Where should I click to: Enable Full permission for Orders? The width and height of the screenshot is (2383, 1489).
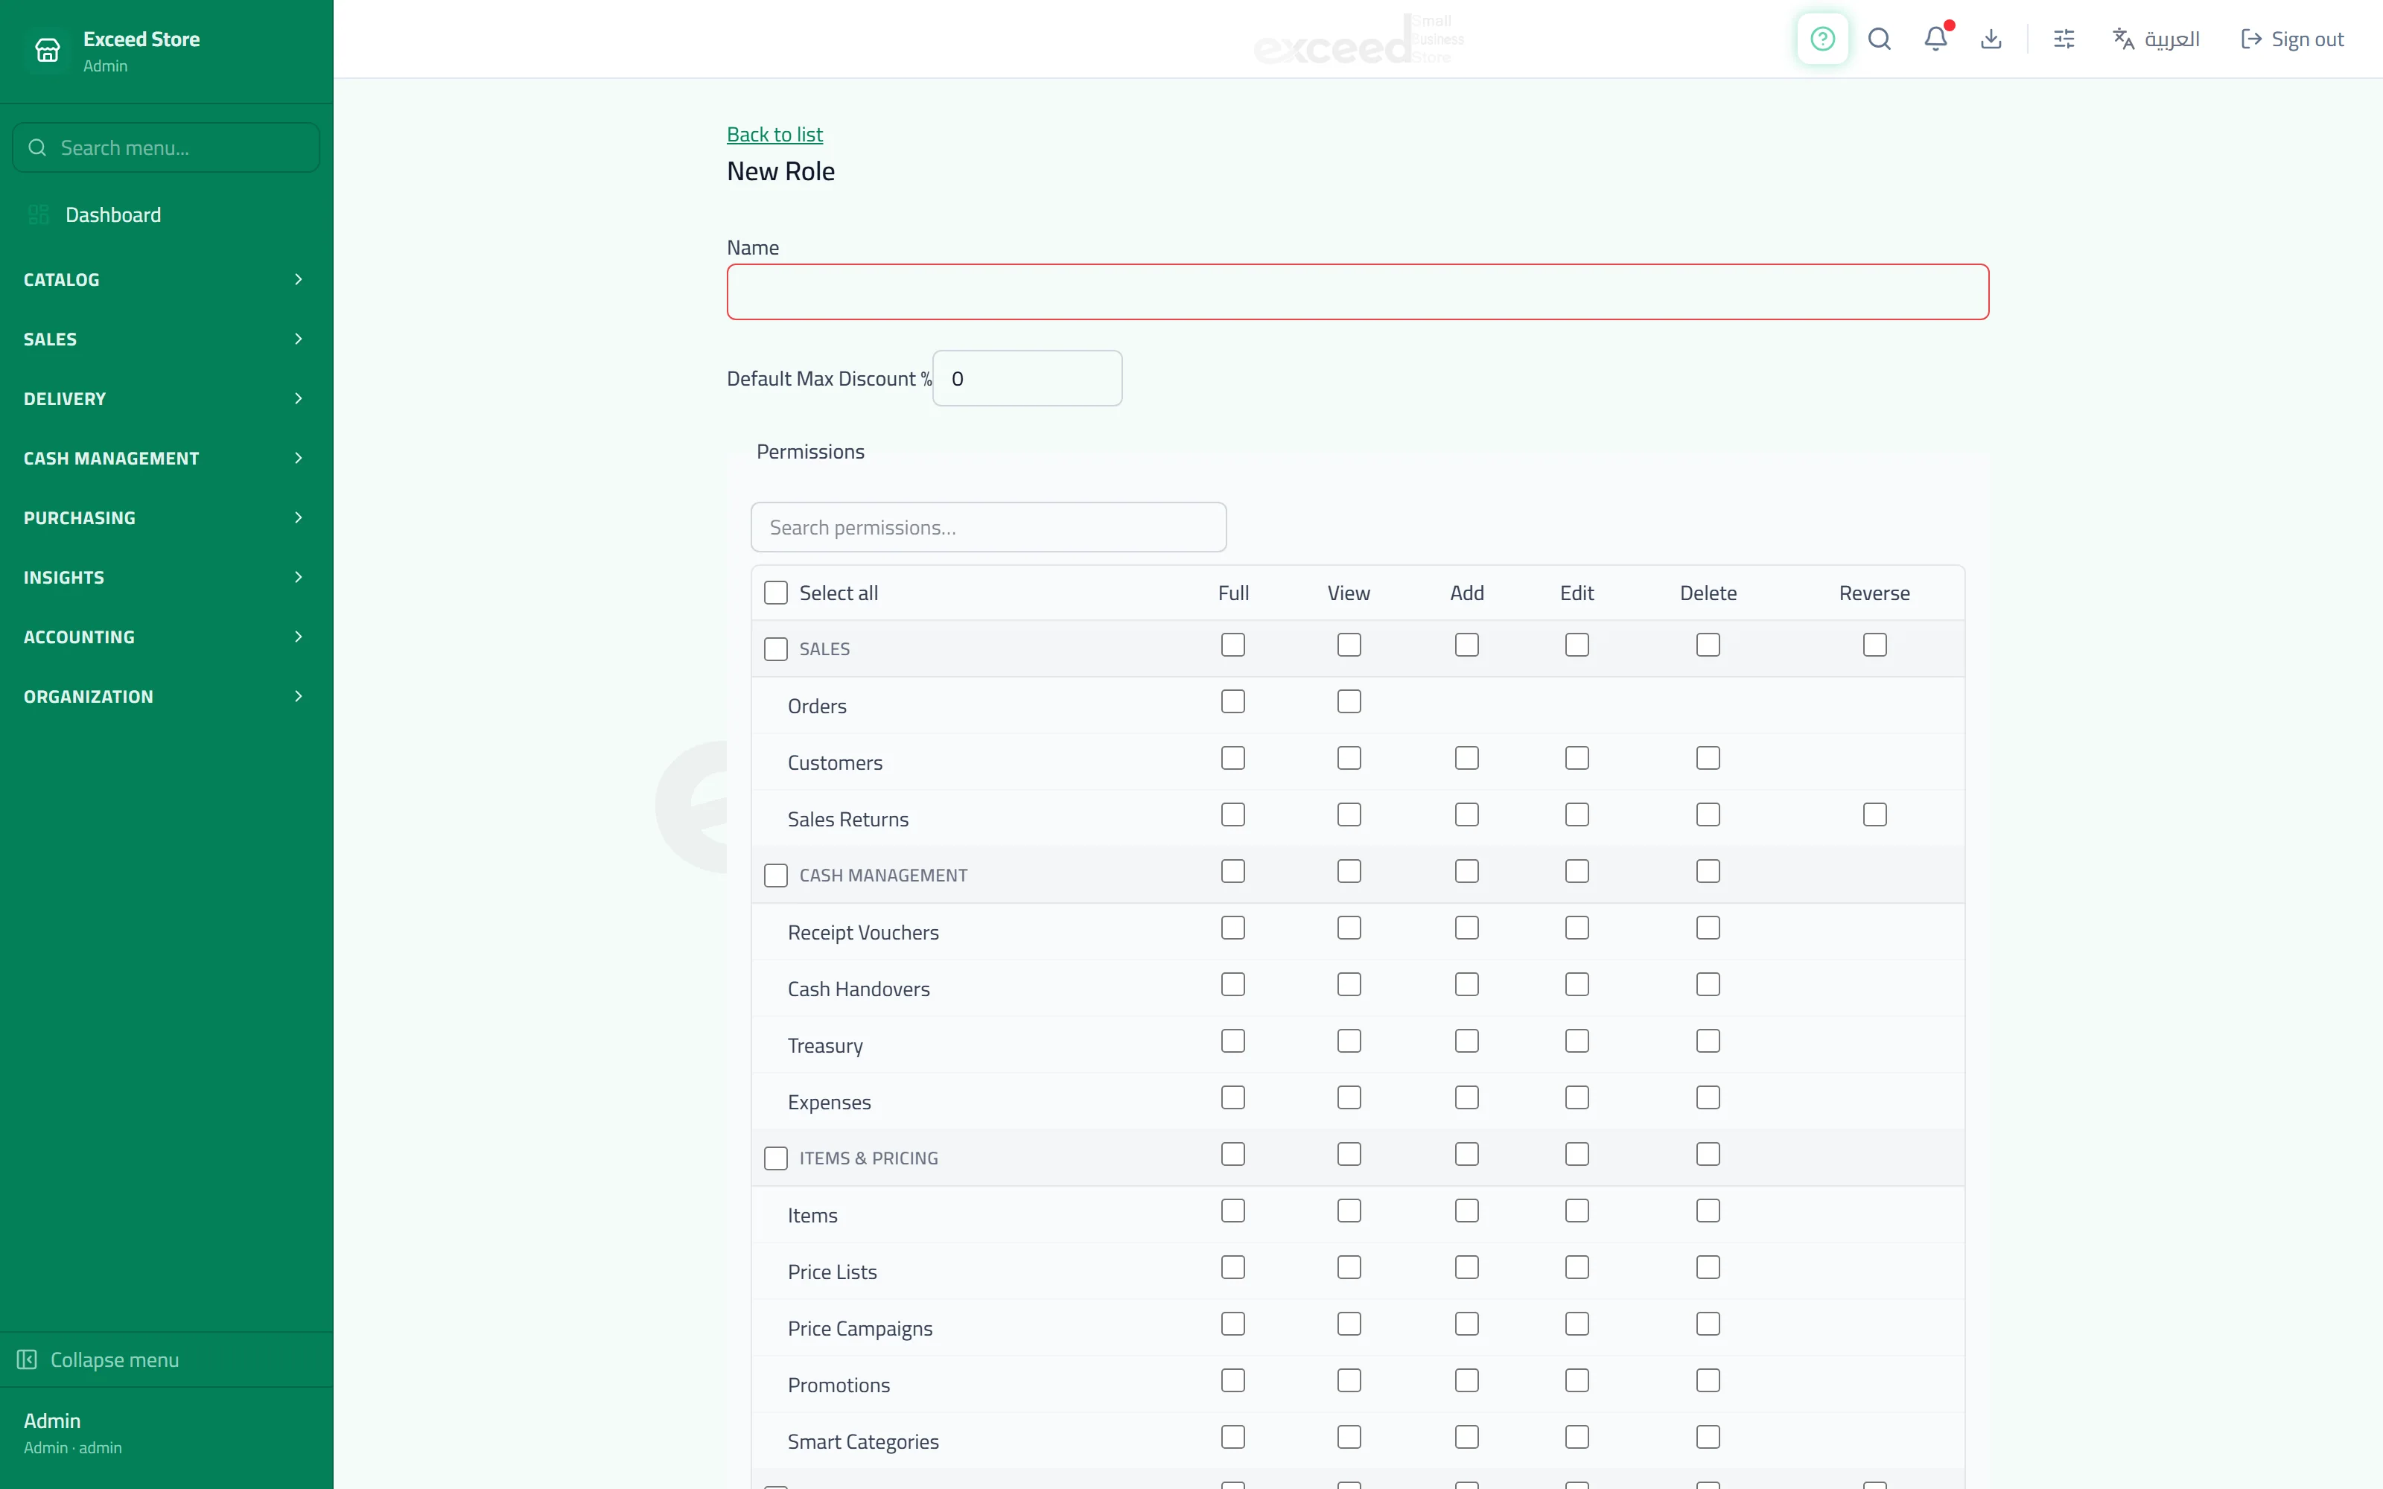(x=1233, y=702)
